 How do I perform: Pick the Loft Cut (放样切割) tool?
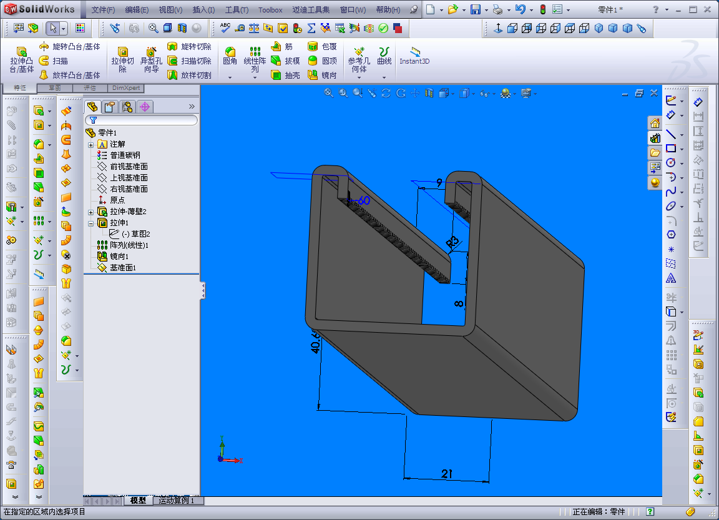(189, 75)
